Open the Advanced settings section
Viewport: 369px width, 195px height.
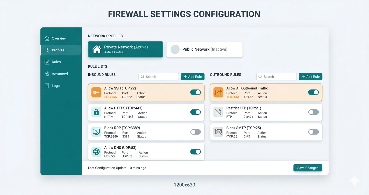pos(61,74)
